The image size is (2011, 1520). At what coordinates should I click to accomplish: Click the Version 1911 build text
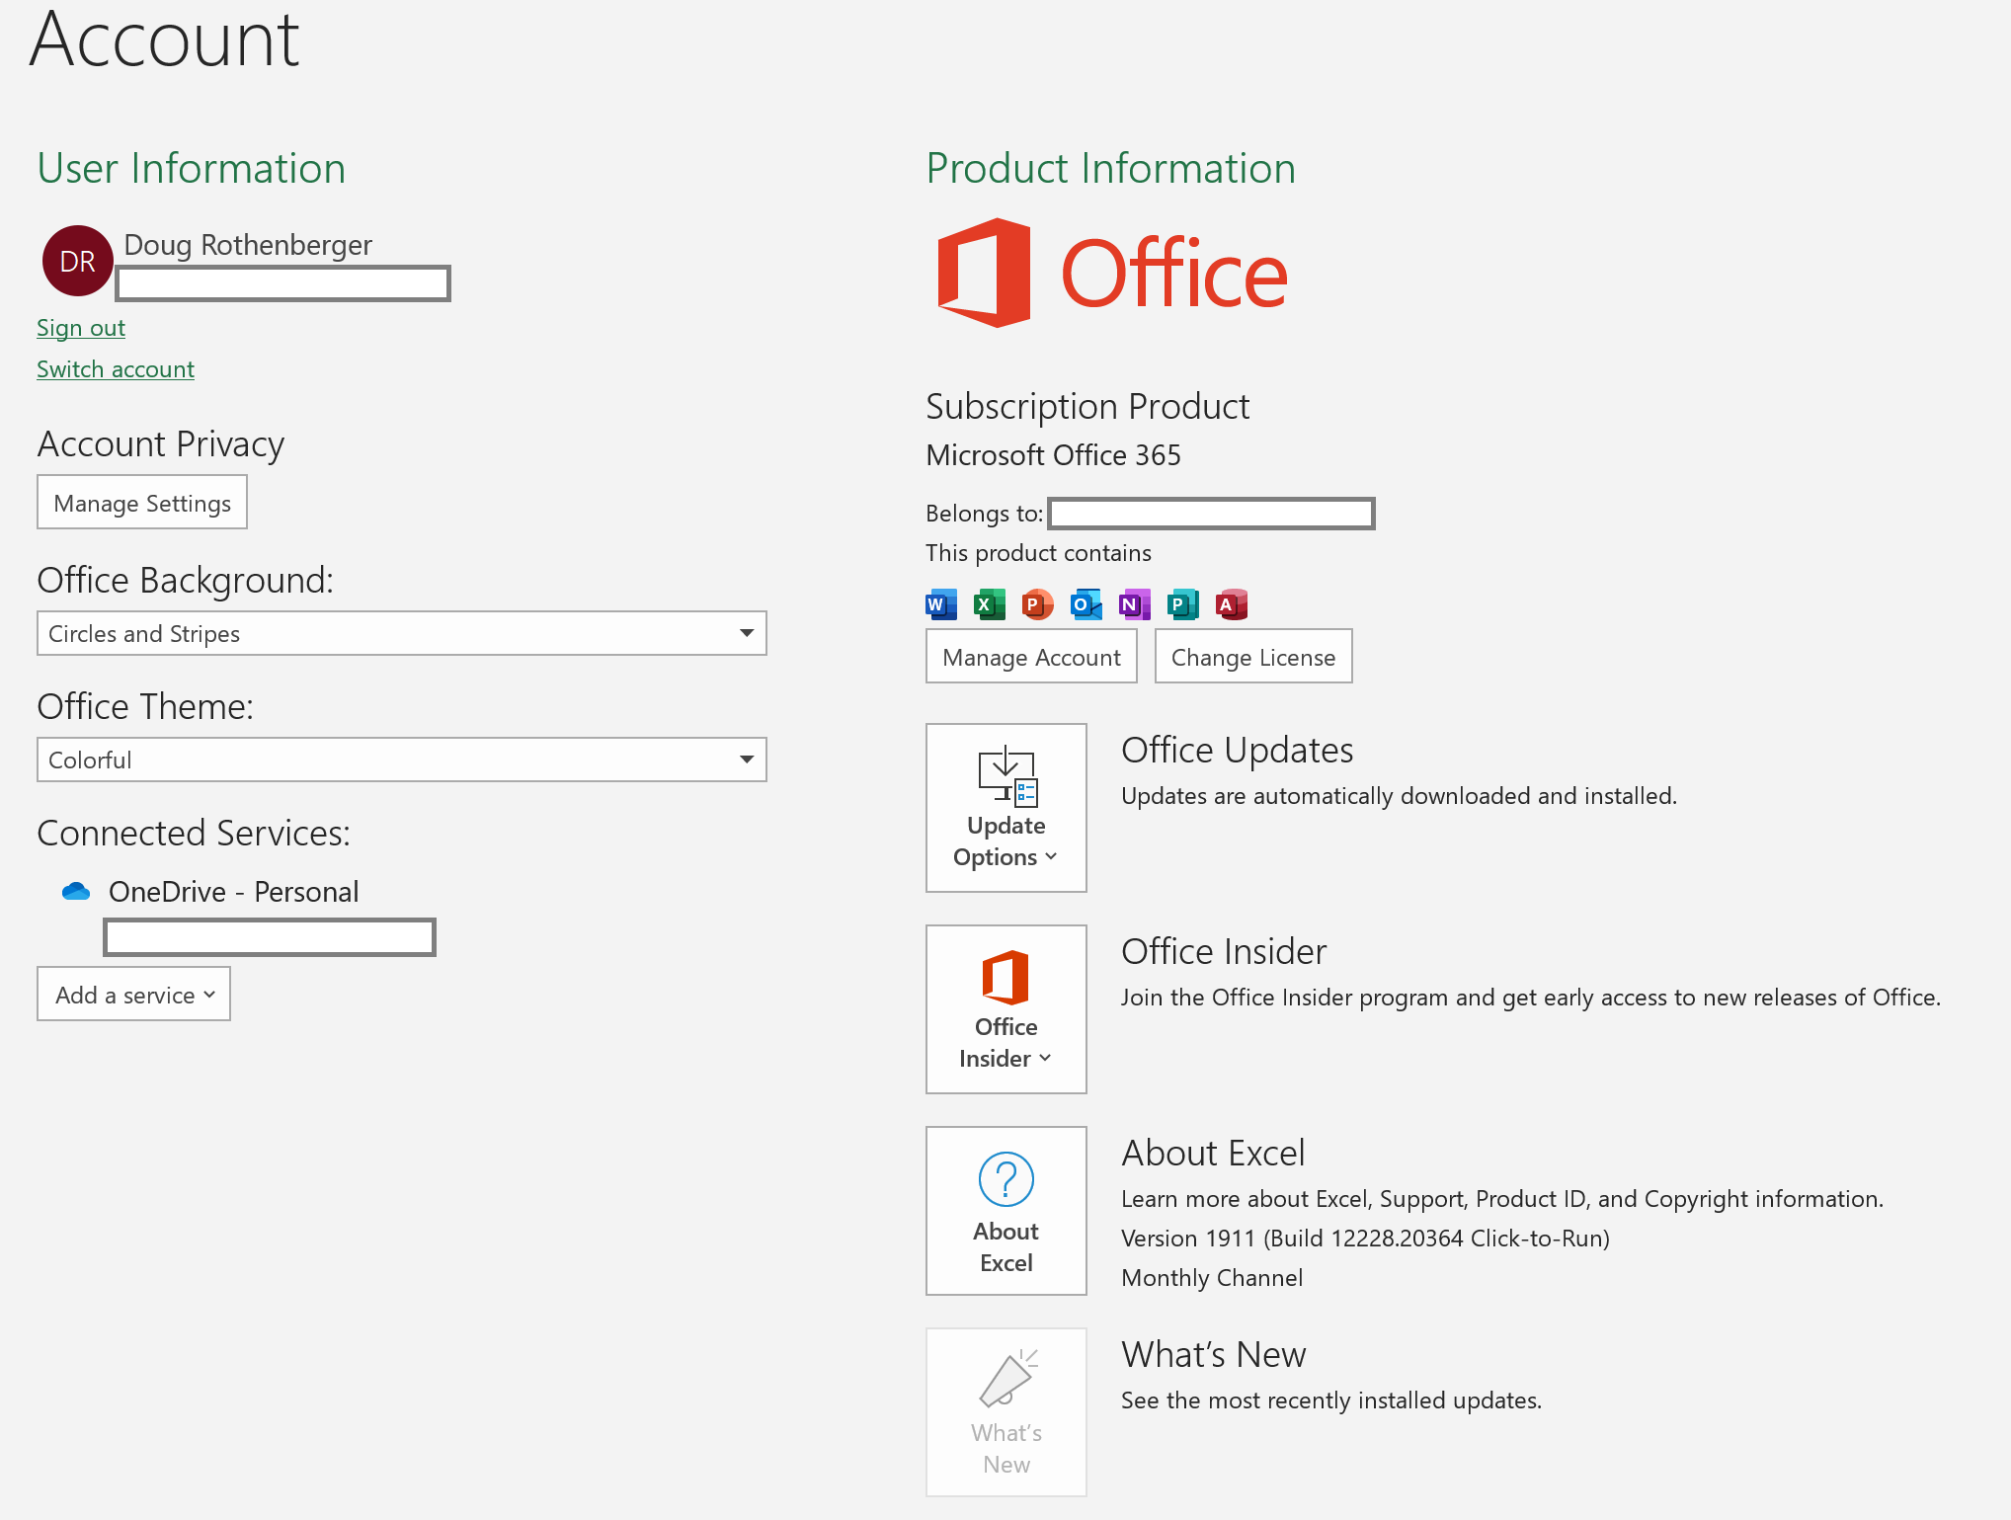[x=1365, y=1239]
